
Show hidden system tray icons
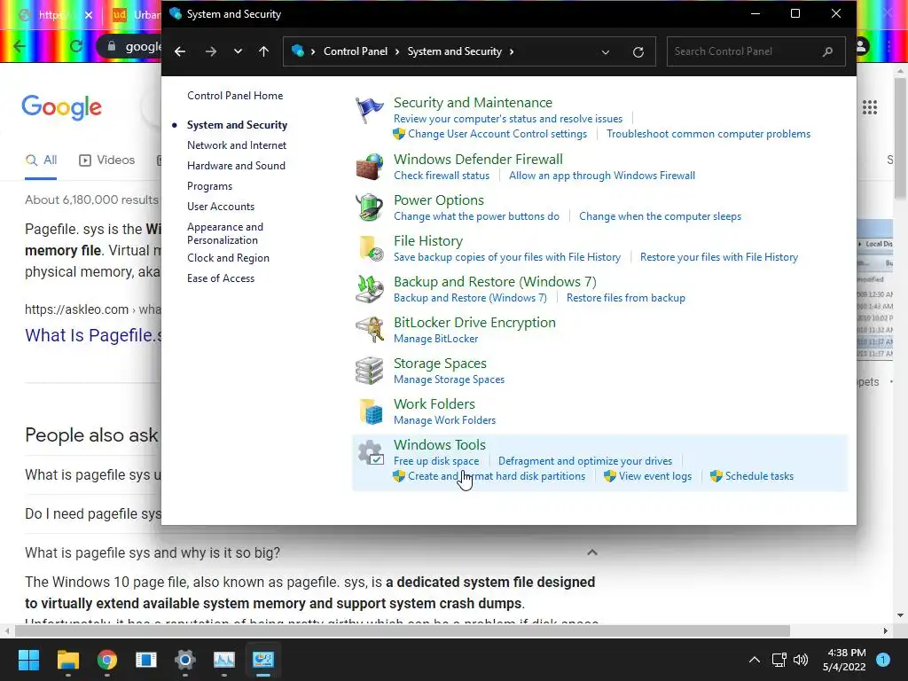pos(755,660)
